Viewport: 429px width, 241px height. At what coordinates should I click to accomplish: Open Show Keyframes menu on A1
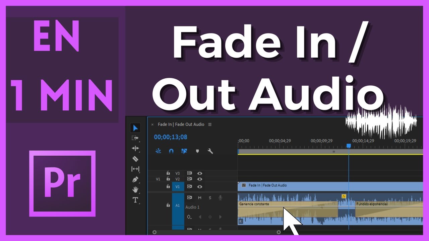pos(189,217)
